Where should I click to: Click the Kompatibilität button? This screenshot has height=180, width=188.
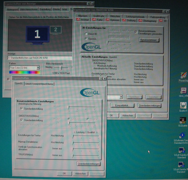pos(122,105)
